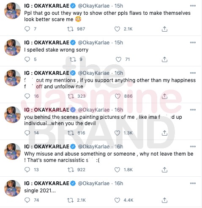Open @OkayKarlae handle on the first tweet
This screenshot has height=208, width=202.
click(x=94, y=6)
